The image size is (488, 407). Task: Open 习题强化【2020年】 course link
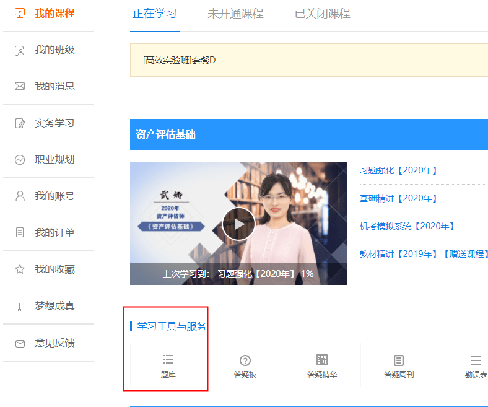point(398,170)
